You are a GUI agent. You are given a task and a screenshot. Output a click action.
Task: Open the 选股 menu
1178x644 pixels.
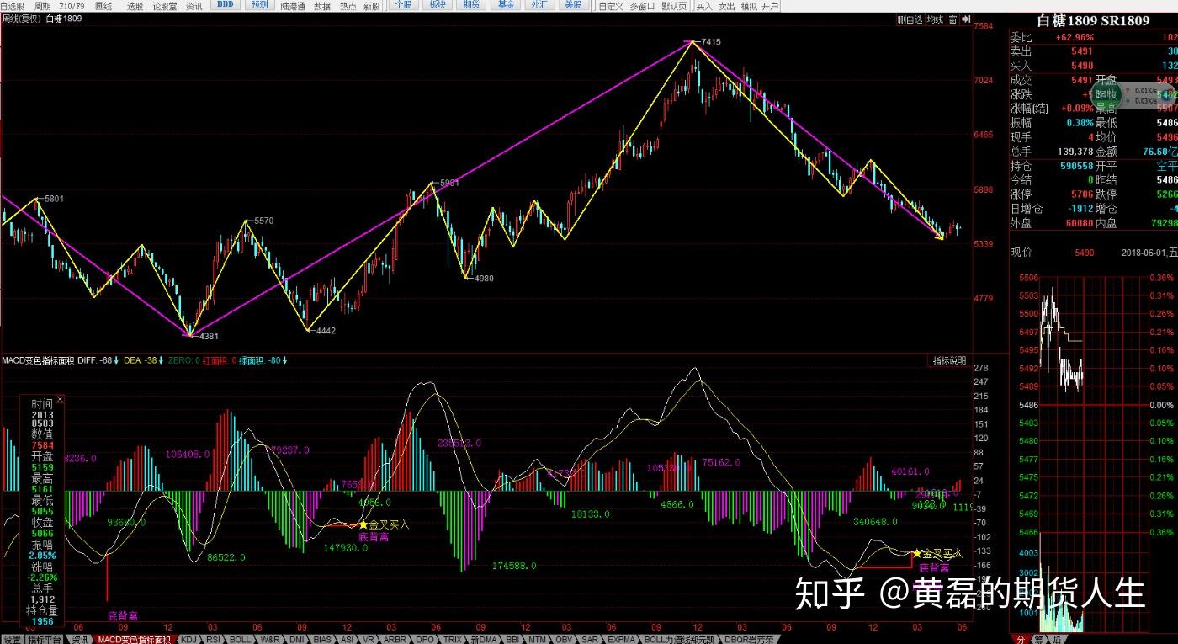click(x=135, y=5)
